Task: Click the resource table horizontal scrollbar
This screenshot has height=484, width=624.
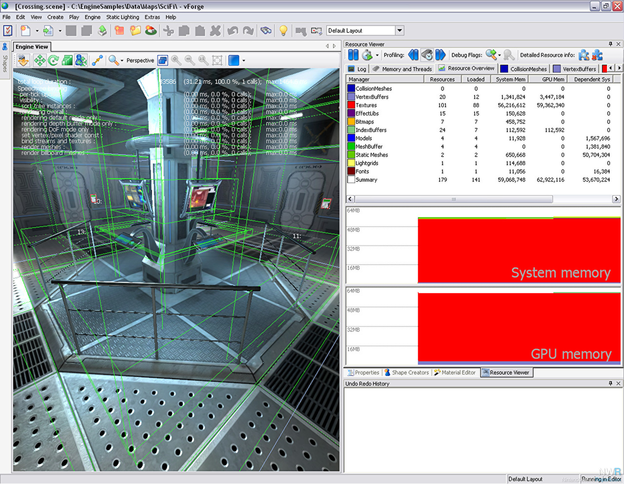Action: click(454, 199)
